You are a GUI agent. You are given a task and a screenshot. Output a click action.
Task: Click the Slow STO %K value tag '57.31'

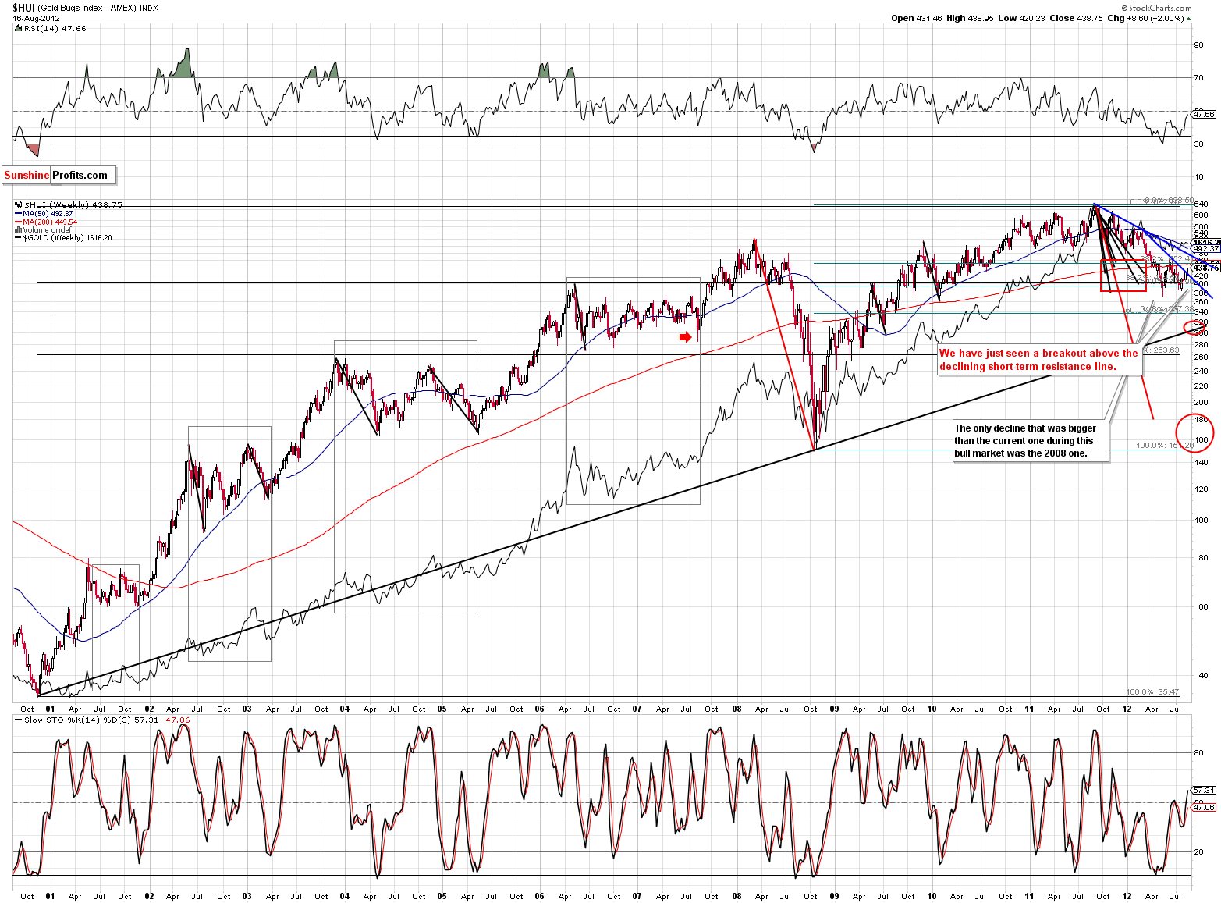(1205, 790)
